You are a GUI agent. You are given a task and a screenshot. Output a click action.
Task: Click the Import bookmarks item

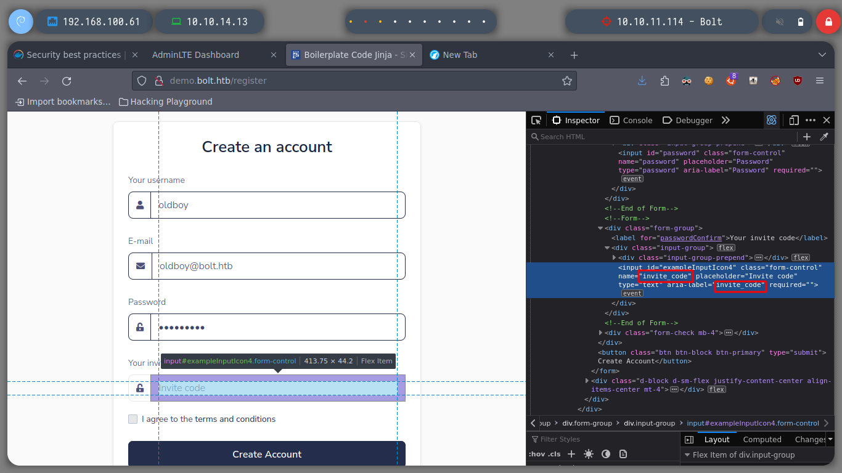point(63,102)
